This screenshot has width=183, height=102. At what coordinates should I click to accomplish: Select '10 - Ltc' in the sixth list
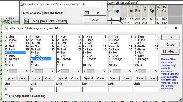tap(139, 65)
